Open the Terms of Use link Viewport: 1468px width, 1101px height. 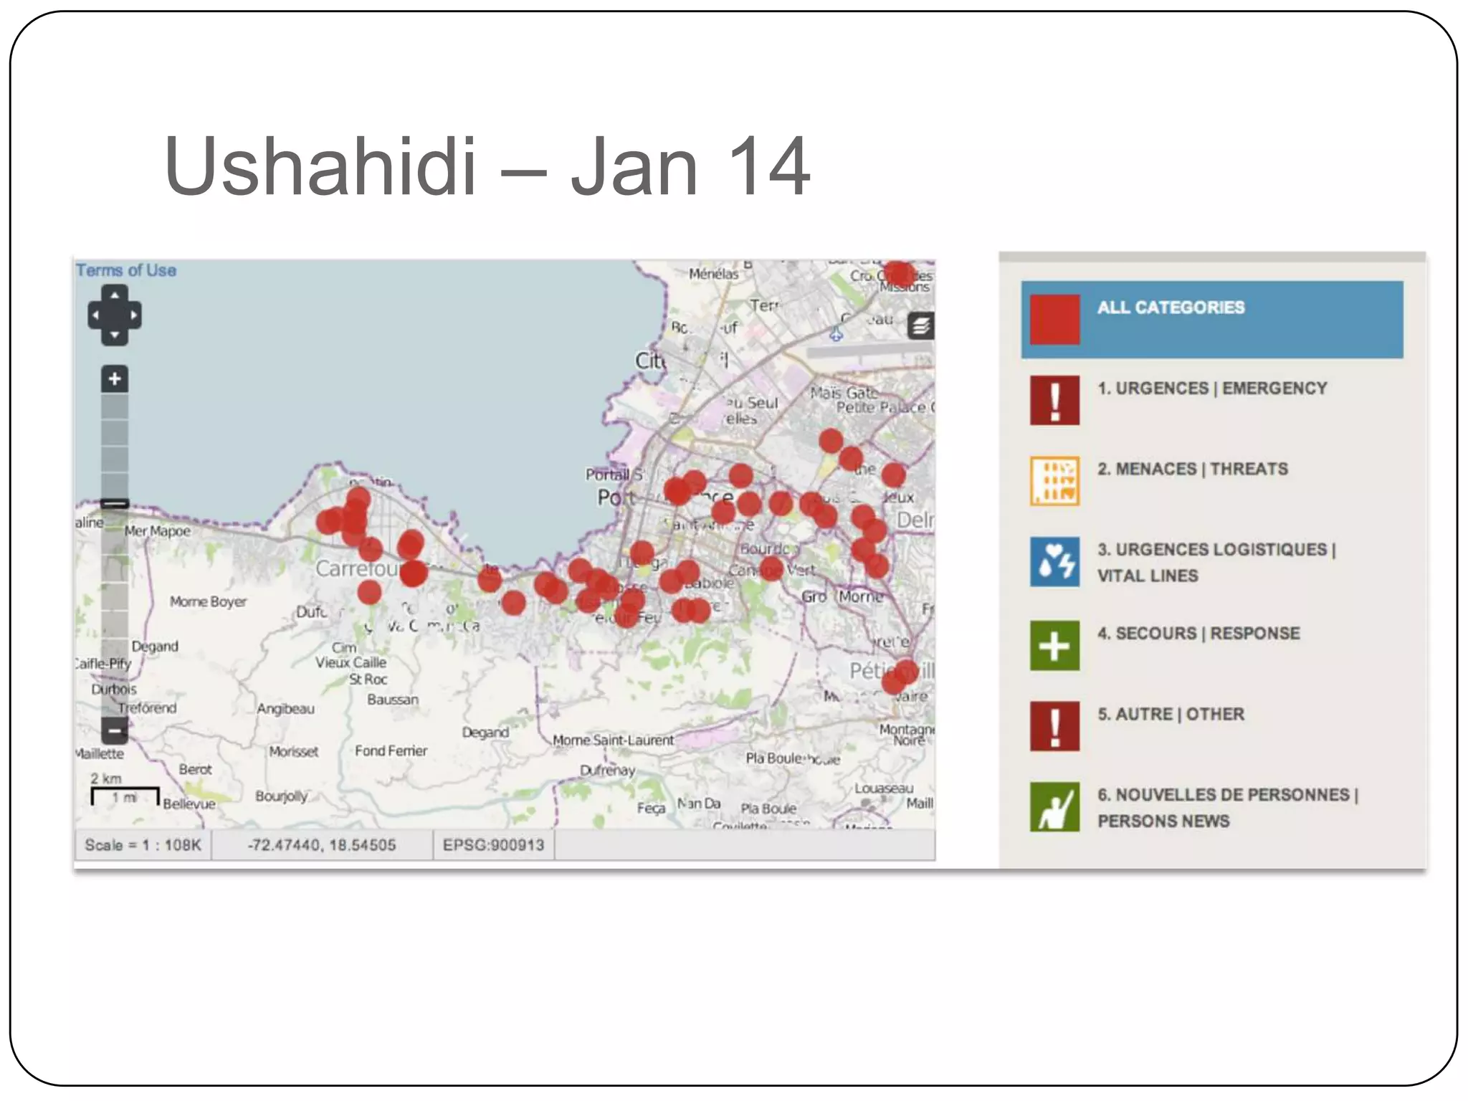126,270
